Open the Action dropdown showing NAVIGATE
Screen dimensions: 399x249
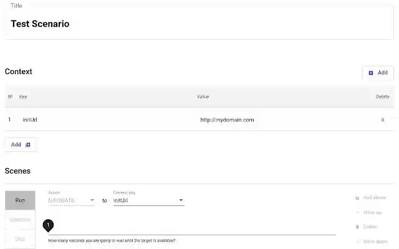coord(72,200)
